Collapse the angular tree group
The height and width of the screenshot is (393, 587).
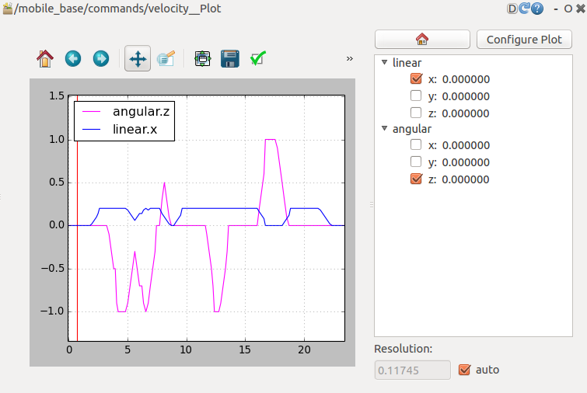[384, 129]
